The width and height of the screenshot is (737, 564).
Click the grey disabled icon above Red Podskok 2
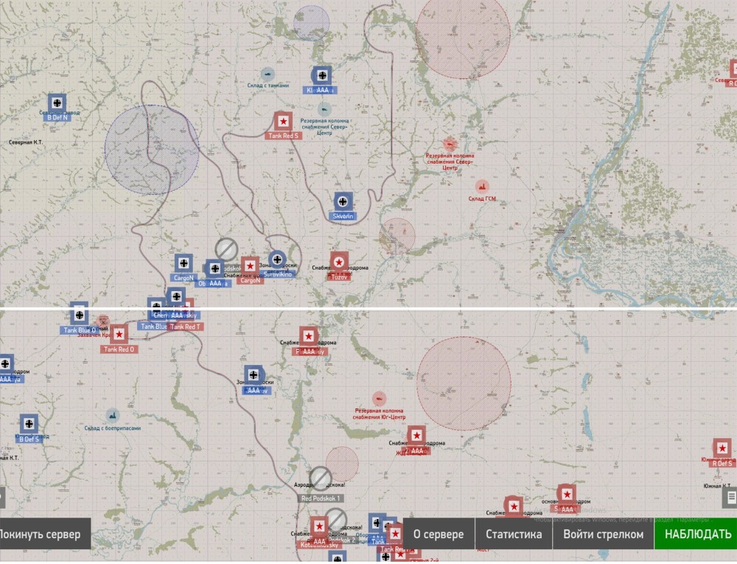[336, 519]
